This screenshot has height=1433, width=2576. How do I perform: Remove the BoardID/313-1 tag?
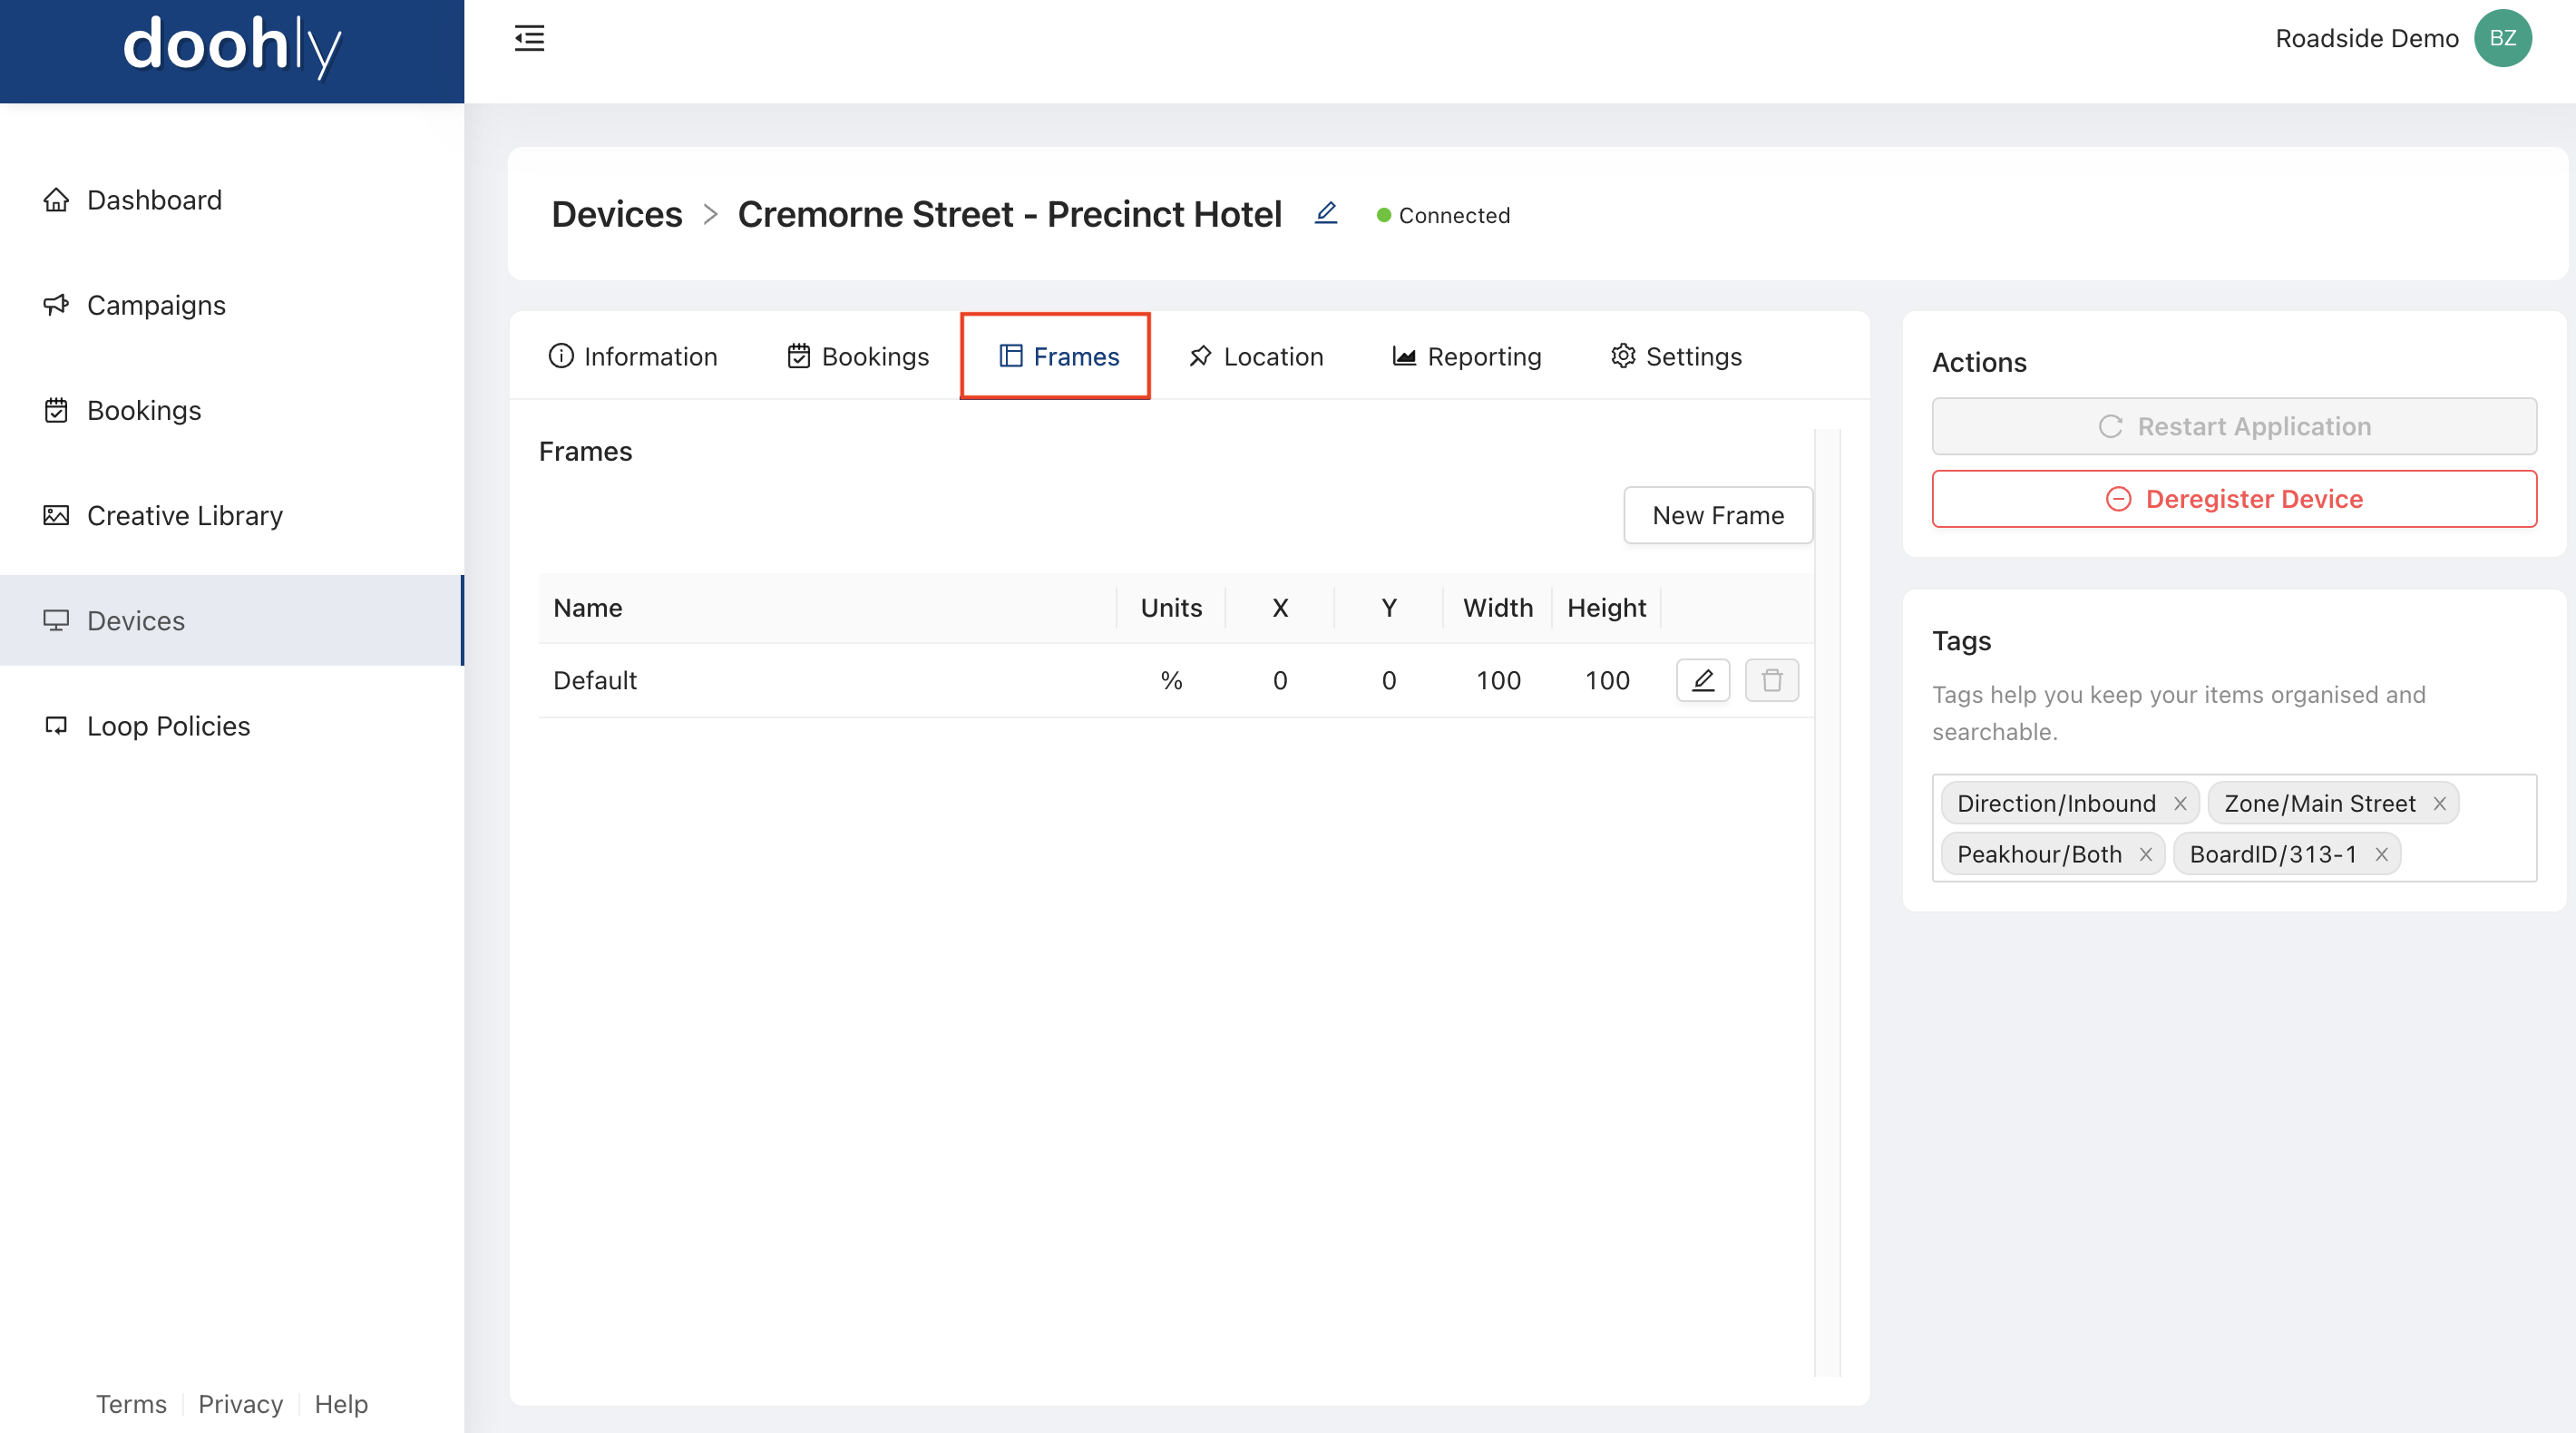click(x=2381, y=854)
